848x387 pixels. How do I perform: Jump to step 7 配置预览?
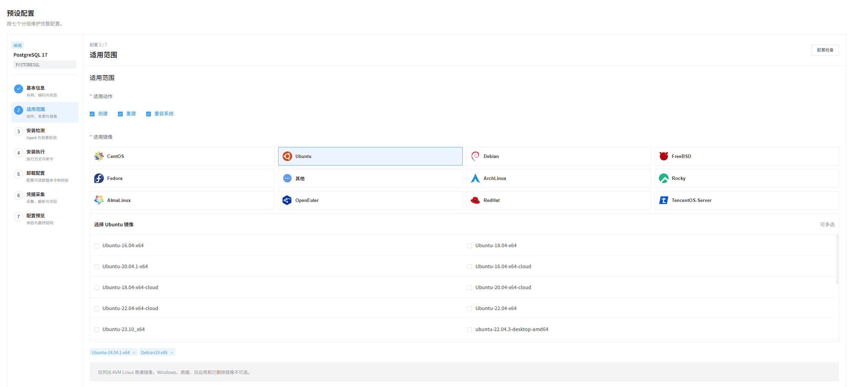click(x=45, y=219)
